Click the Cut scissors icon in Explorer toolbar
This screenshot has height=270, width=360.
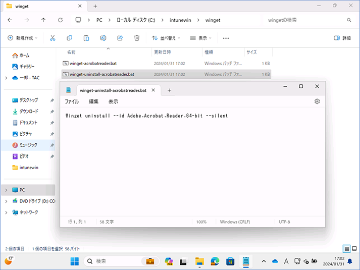[53, 38]
